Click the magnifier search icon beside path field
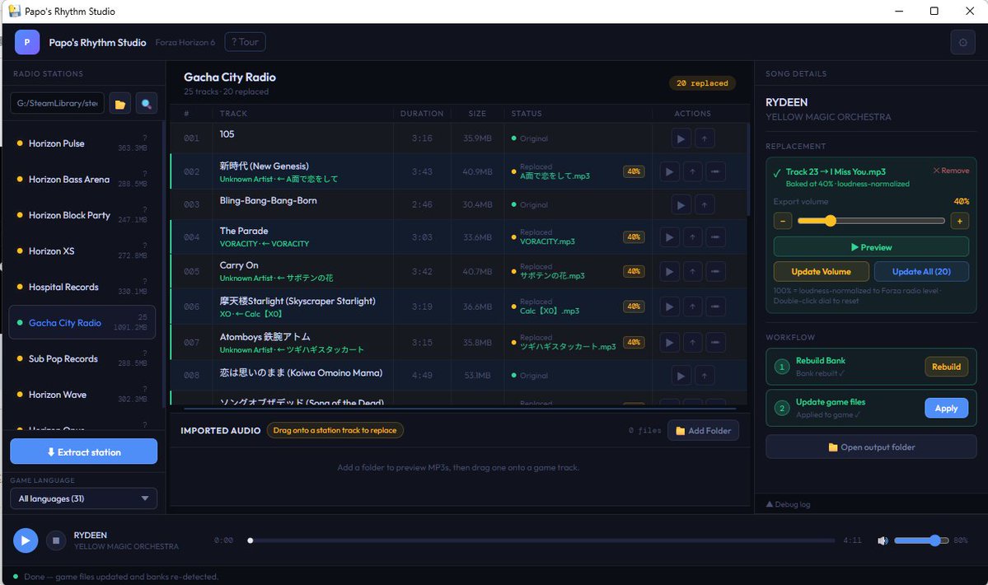The image size is (988, 585). [146, 103]
